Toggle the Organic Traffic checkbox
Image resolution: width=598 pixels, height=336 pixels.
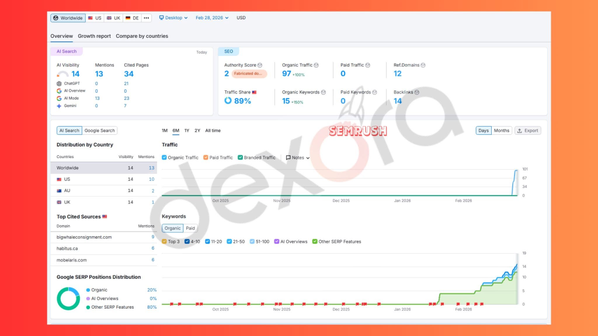pos(164,157)
